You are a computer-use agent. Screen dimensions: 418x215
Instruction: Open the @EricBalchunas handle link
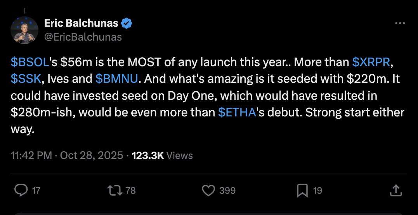click(83, 37)
